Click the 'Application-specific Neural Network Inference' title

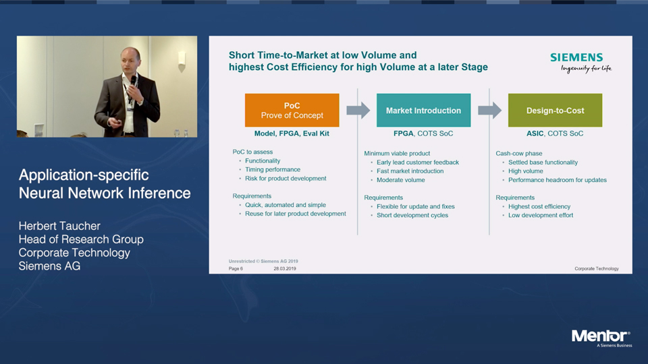click(x=105, y=184)
